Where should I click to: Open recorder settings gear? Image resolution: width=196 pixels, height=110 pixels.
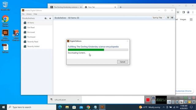click(x=194, y=102)
